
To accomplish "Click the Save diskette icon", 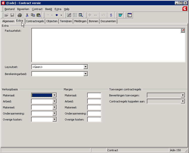I will click(x=12, y=15).
